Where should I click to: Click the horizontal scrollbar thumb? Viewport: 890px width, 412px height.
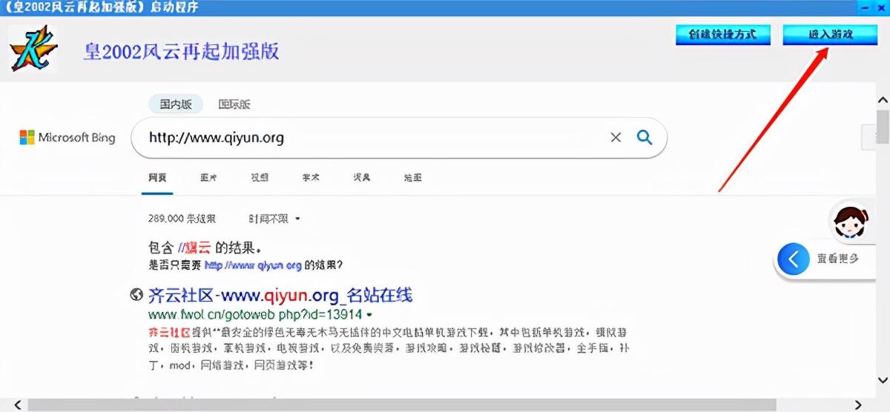pos(401,405)
